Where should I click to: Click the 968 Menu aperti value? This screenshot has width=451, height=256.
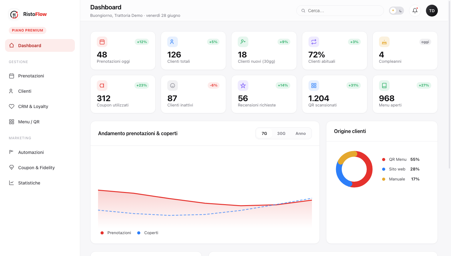click(387, 98)
